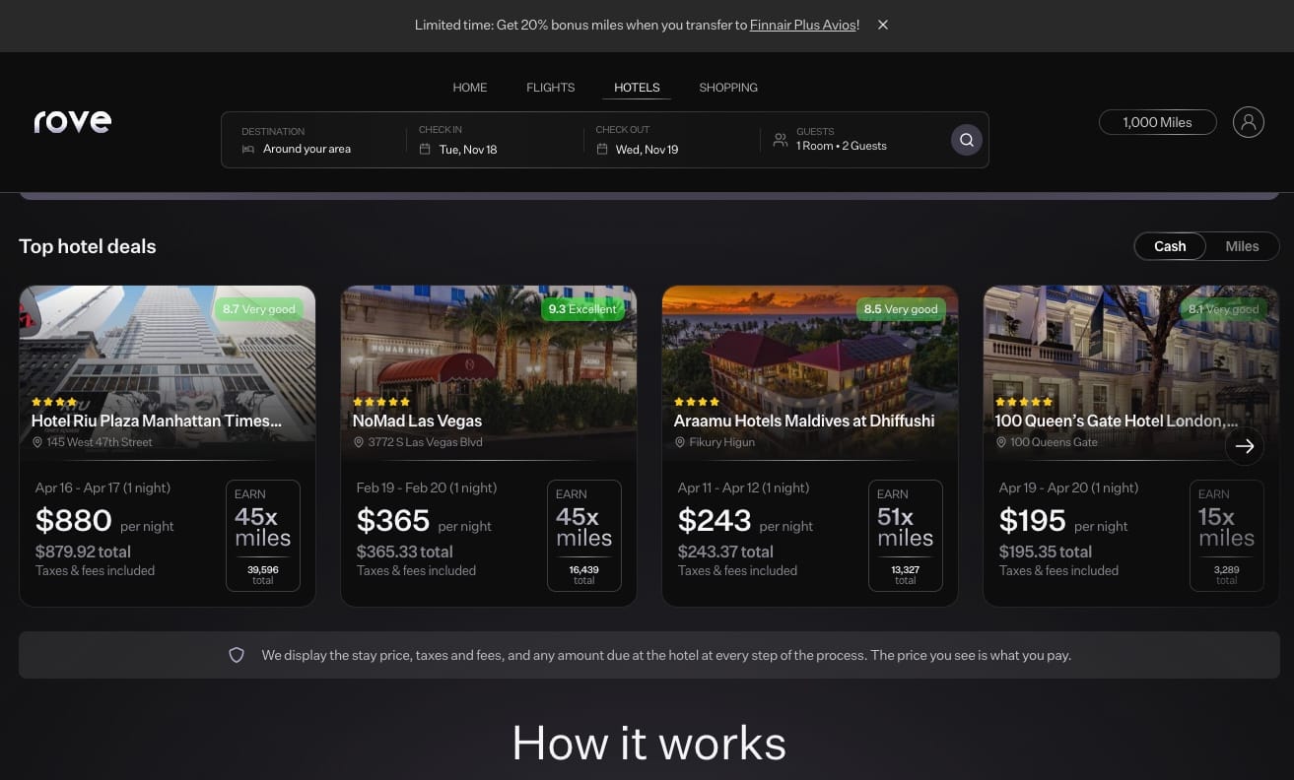Image resolution: width=1294 pixels, height=780 pixels.
Task: Click the search magnifier button
Action: 966,140
